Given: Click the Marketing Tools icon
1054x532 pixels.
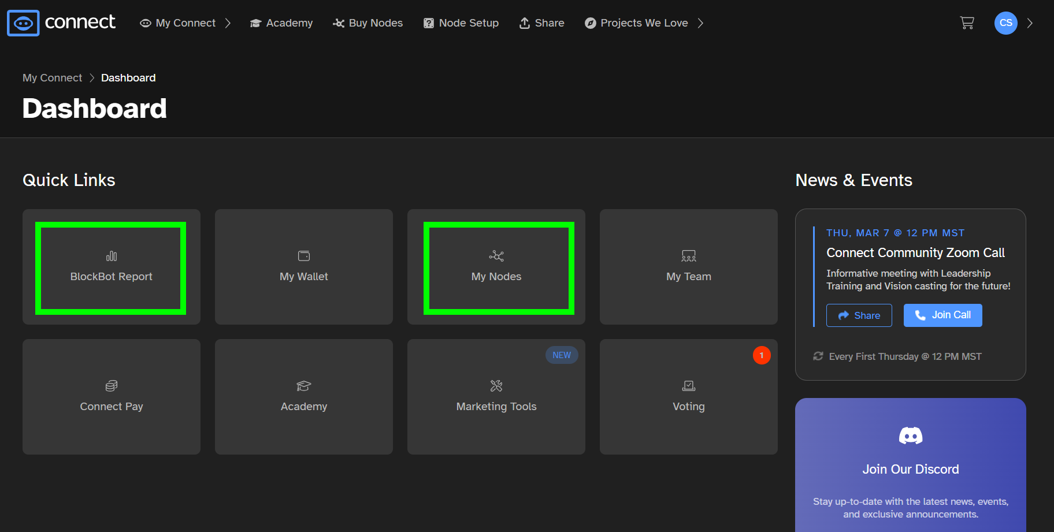Looking at the screenshot, I should [x=496, y=386].
